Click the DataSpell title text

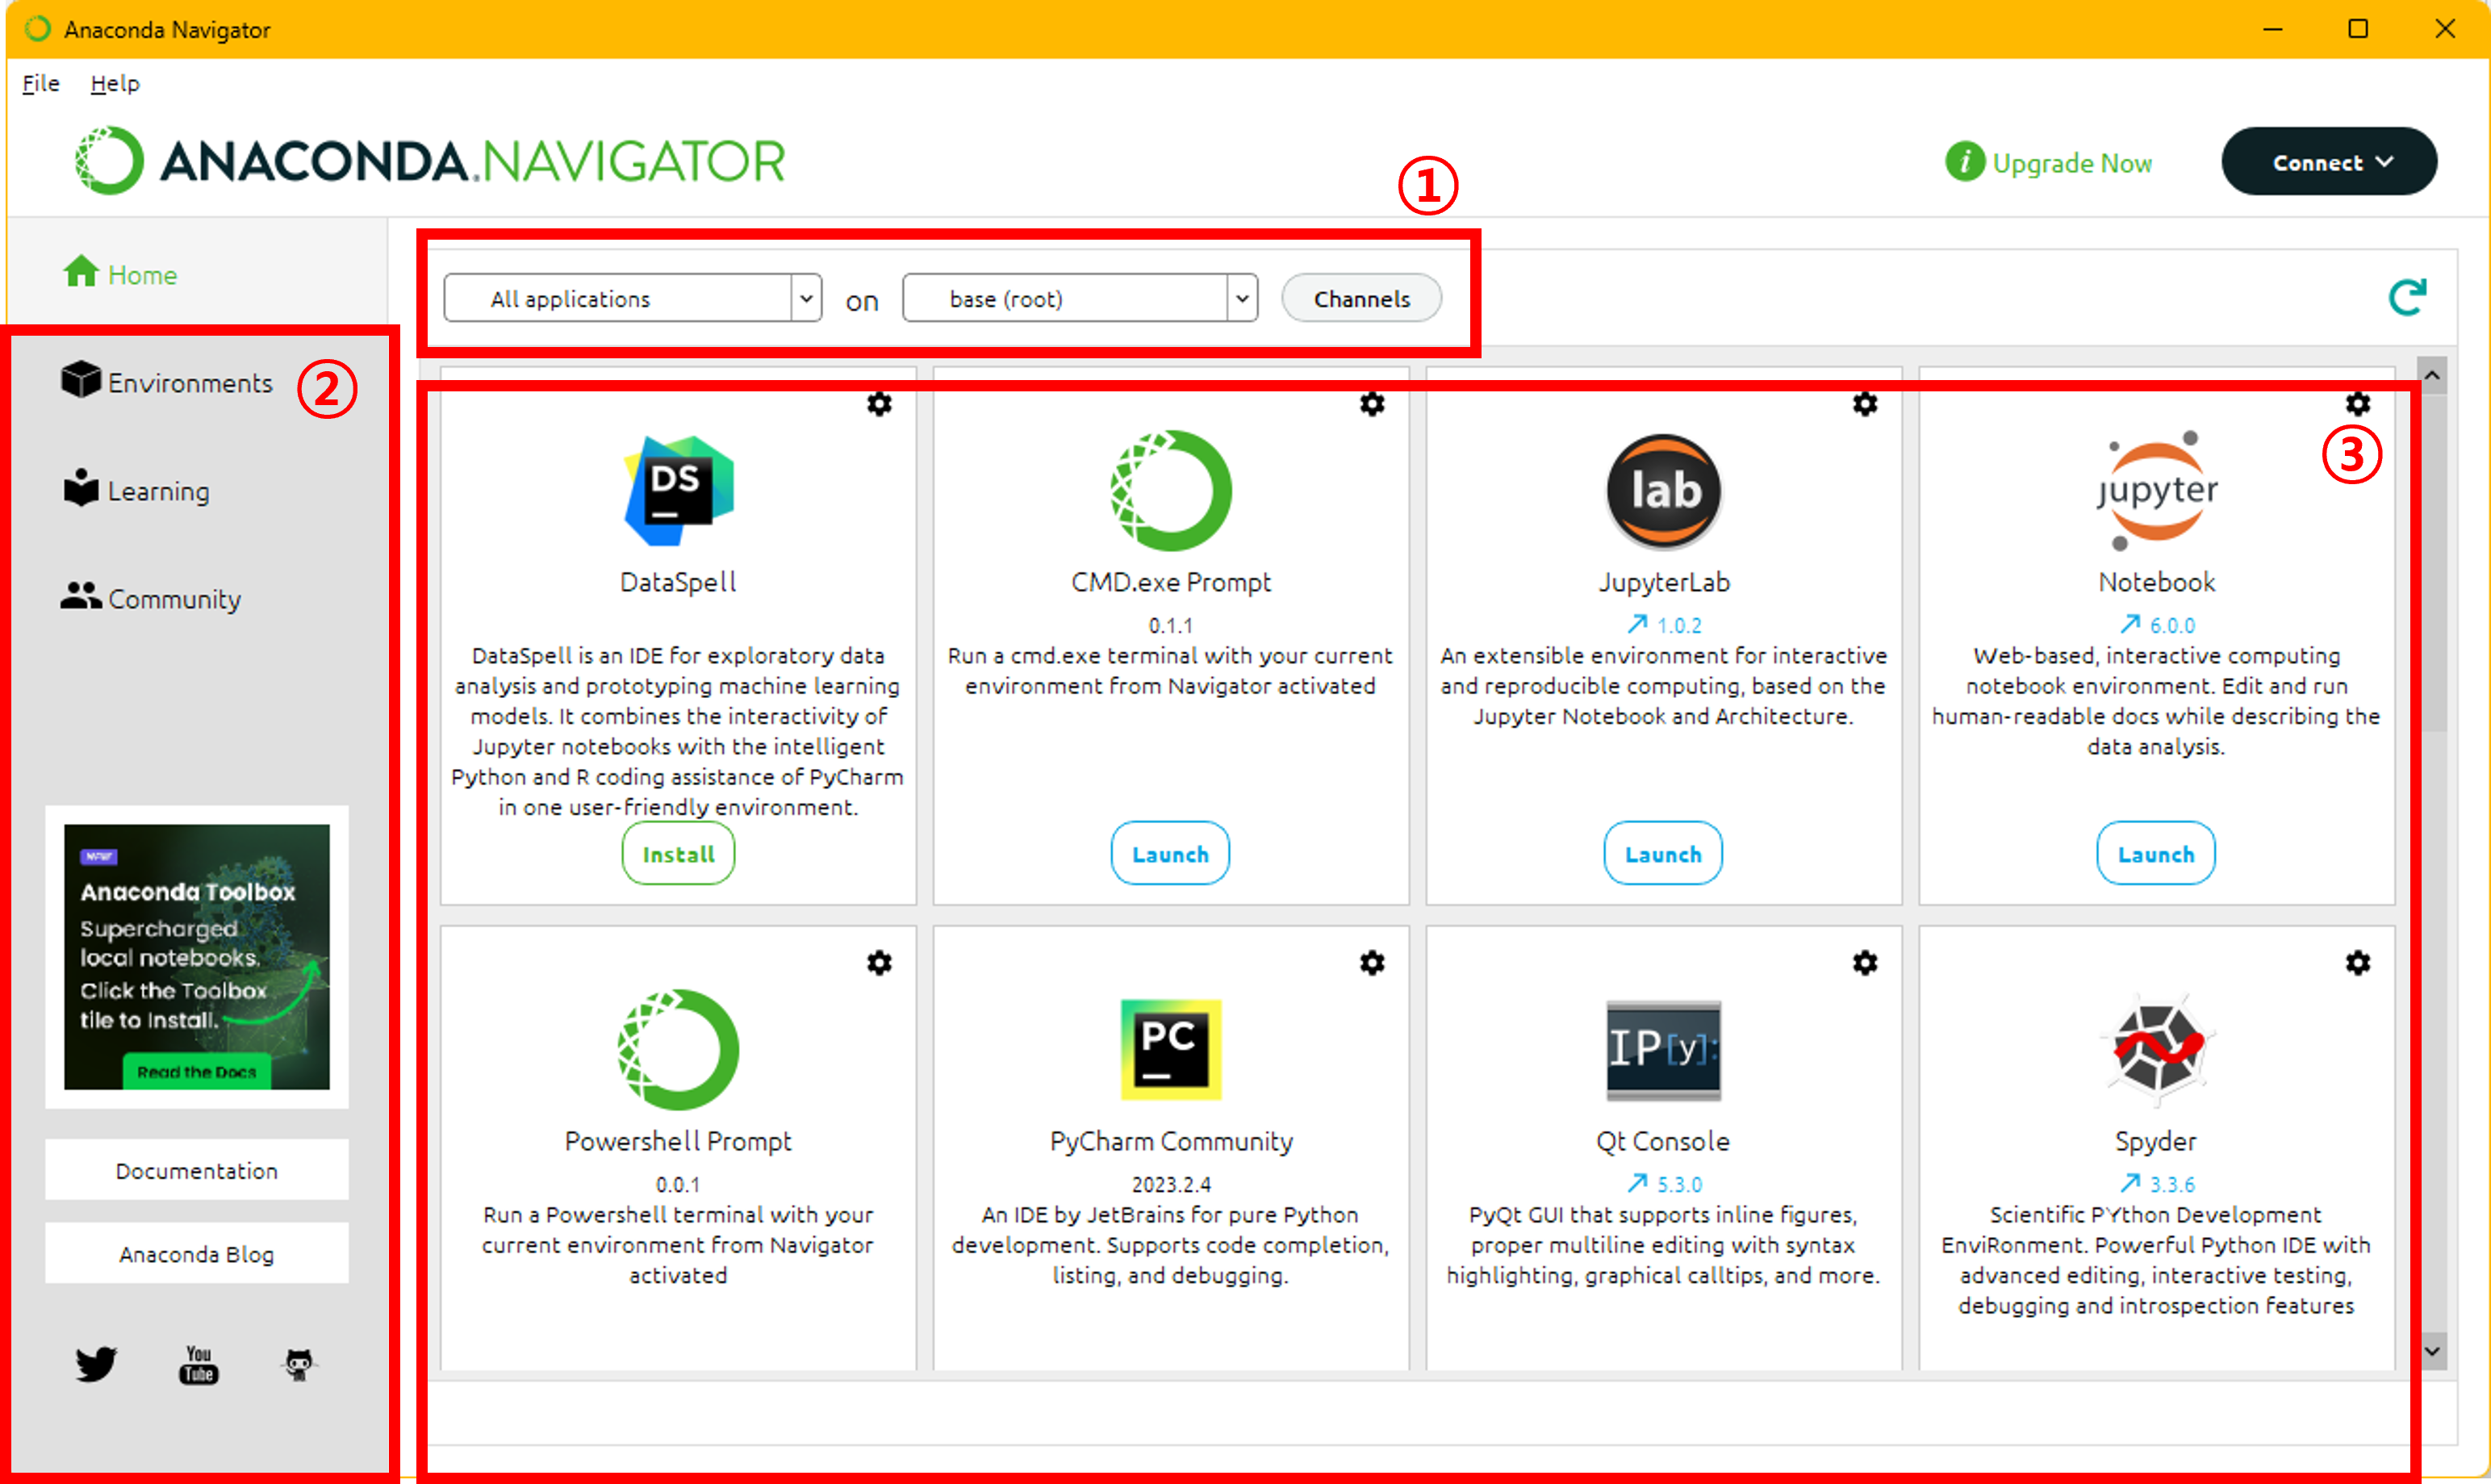pos(678,582)
